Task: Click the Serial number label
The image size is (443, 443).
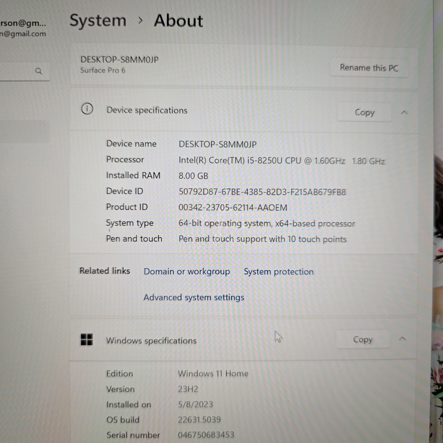Action: click(133, 435)
